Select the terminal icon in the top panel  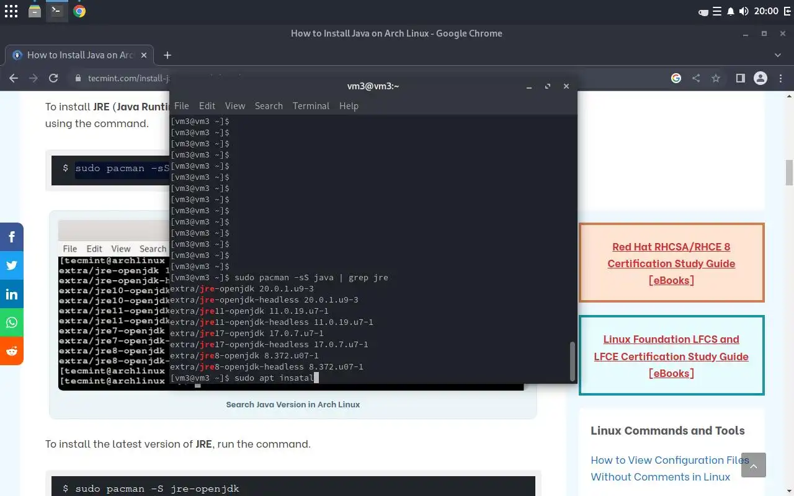coord(56,11)
